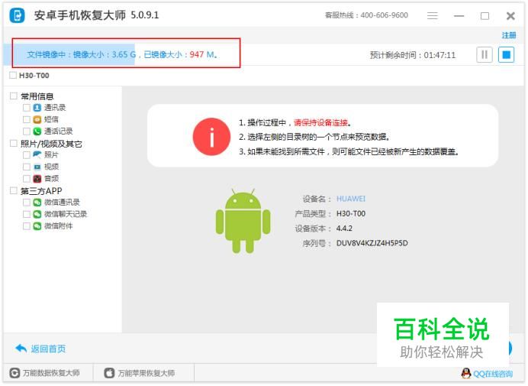Select the 常用信息 group label
The width and height of the screenshot is (528, 386).
[x=37, y=96]
